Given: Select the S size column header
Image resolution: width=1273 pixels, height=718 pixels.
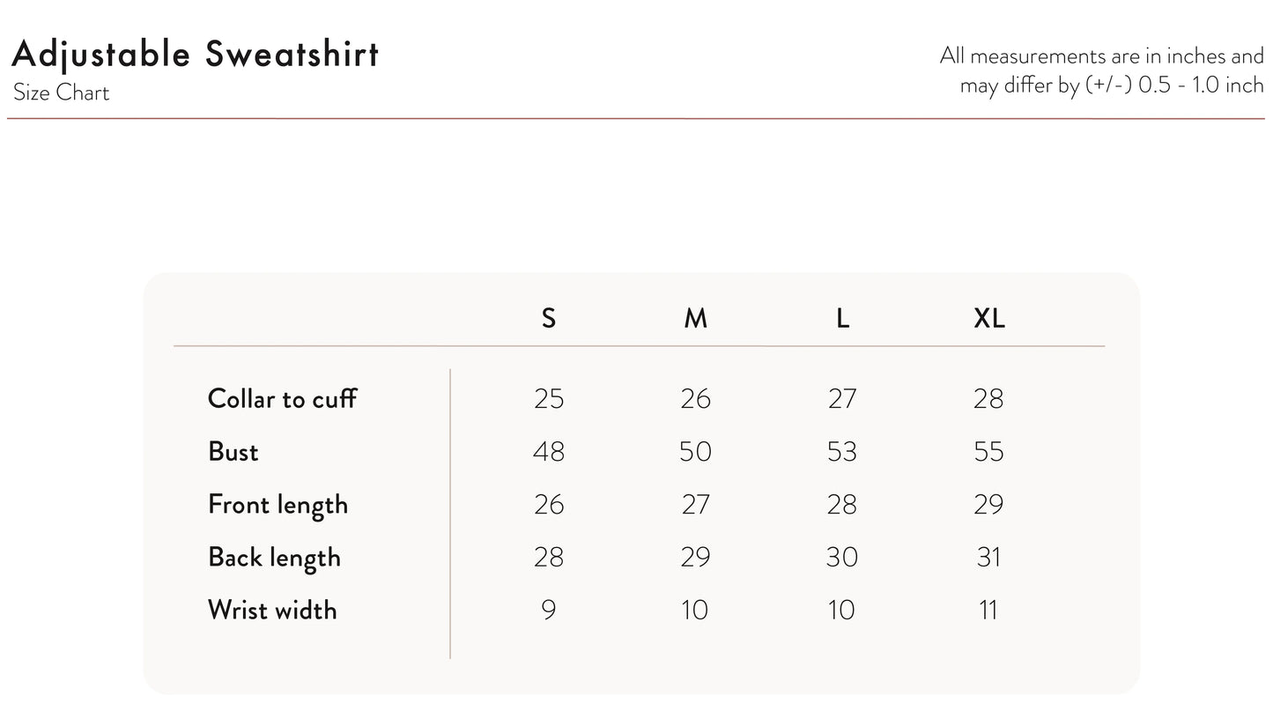Looking at the screenshot, I should click(x=549, y=318).
